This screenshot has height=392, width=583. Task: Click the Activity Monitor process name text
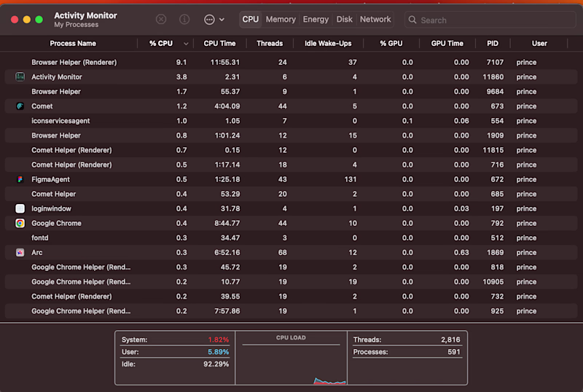point(57,77)
